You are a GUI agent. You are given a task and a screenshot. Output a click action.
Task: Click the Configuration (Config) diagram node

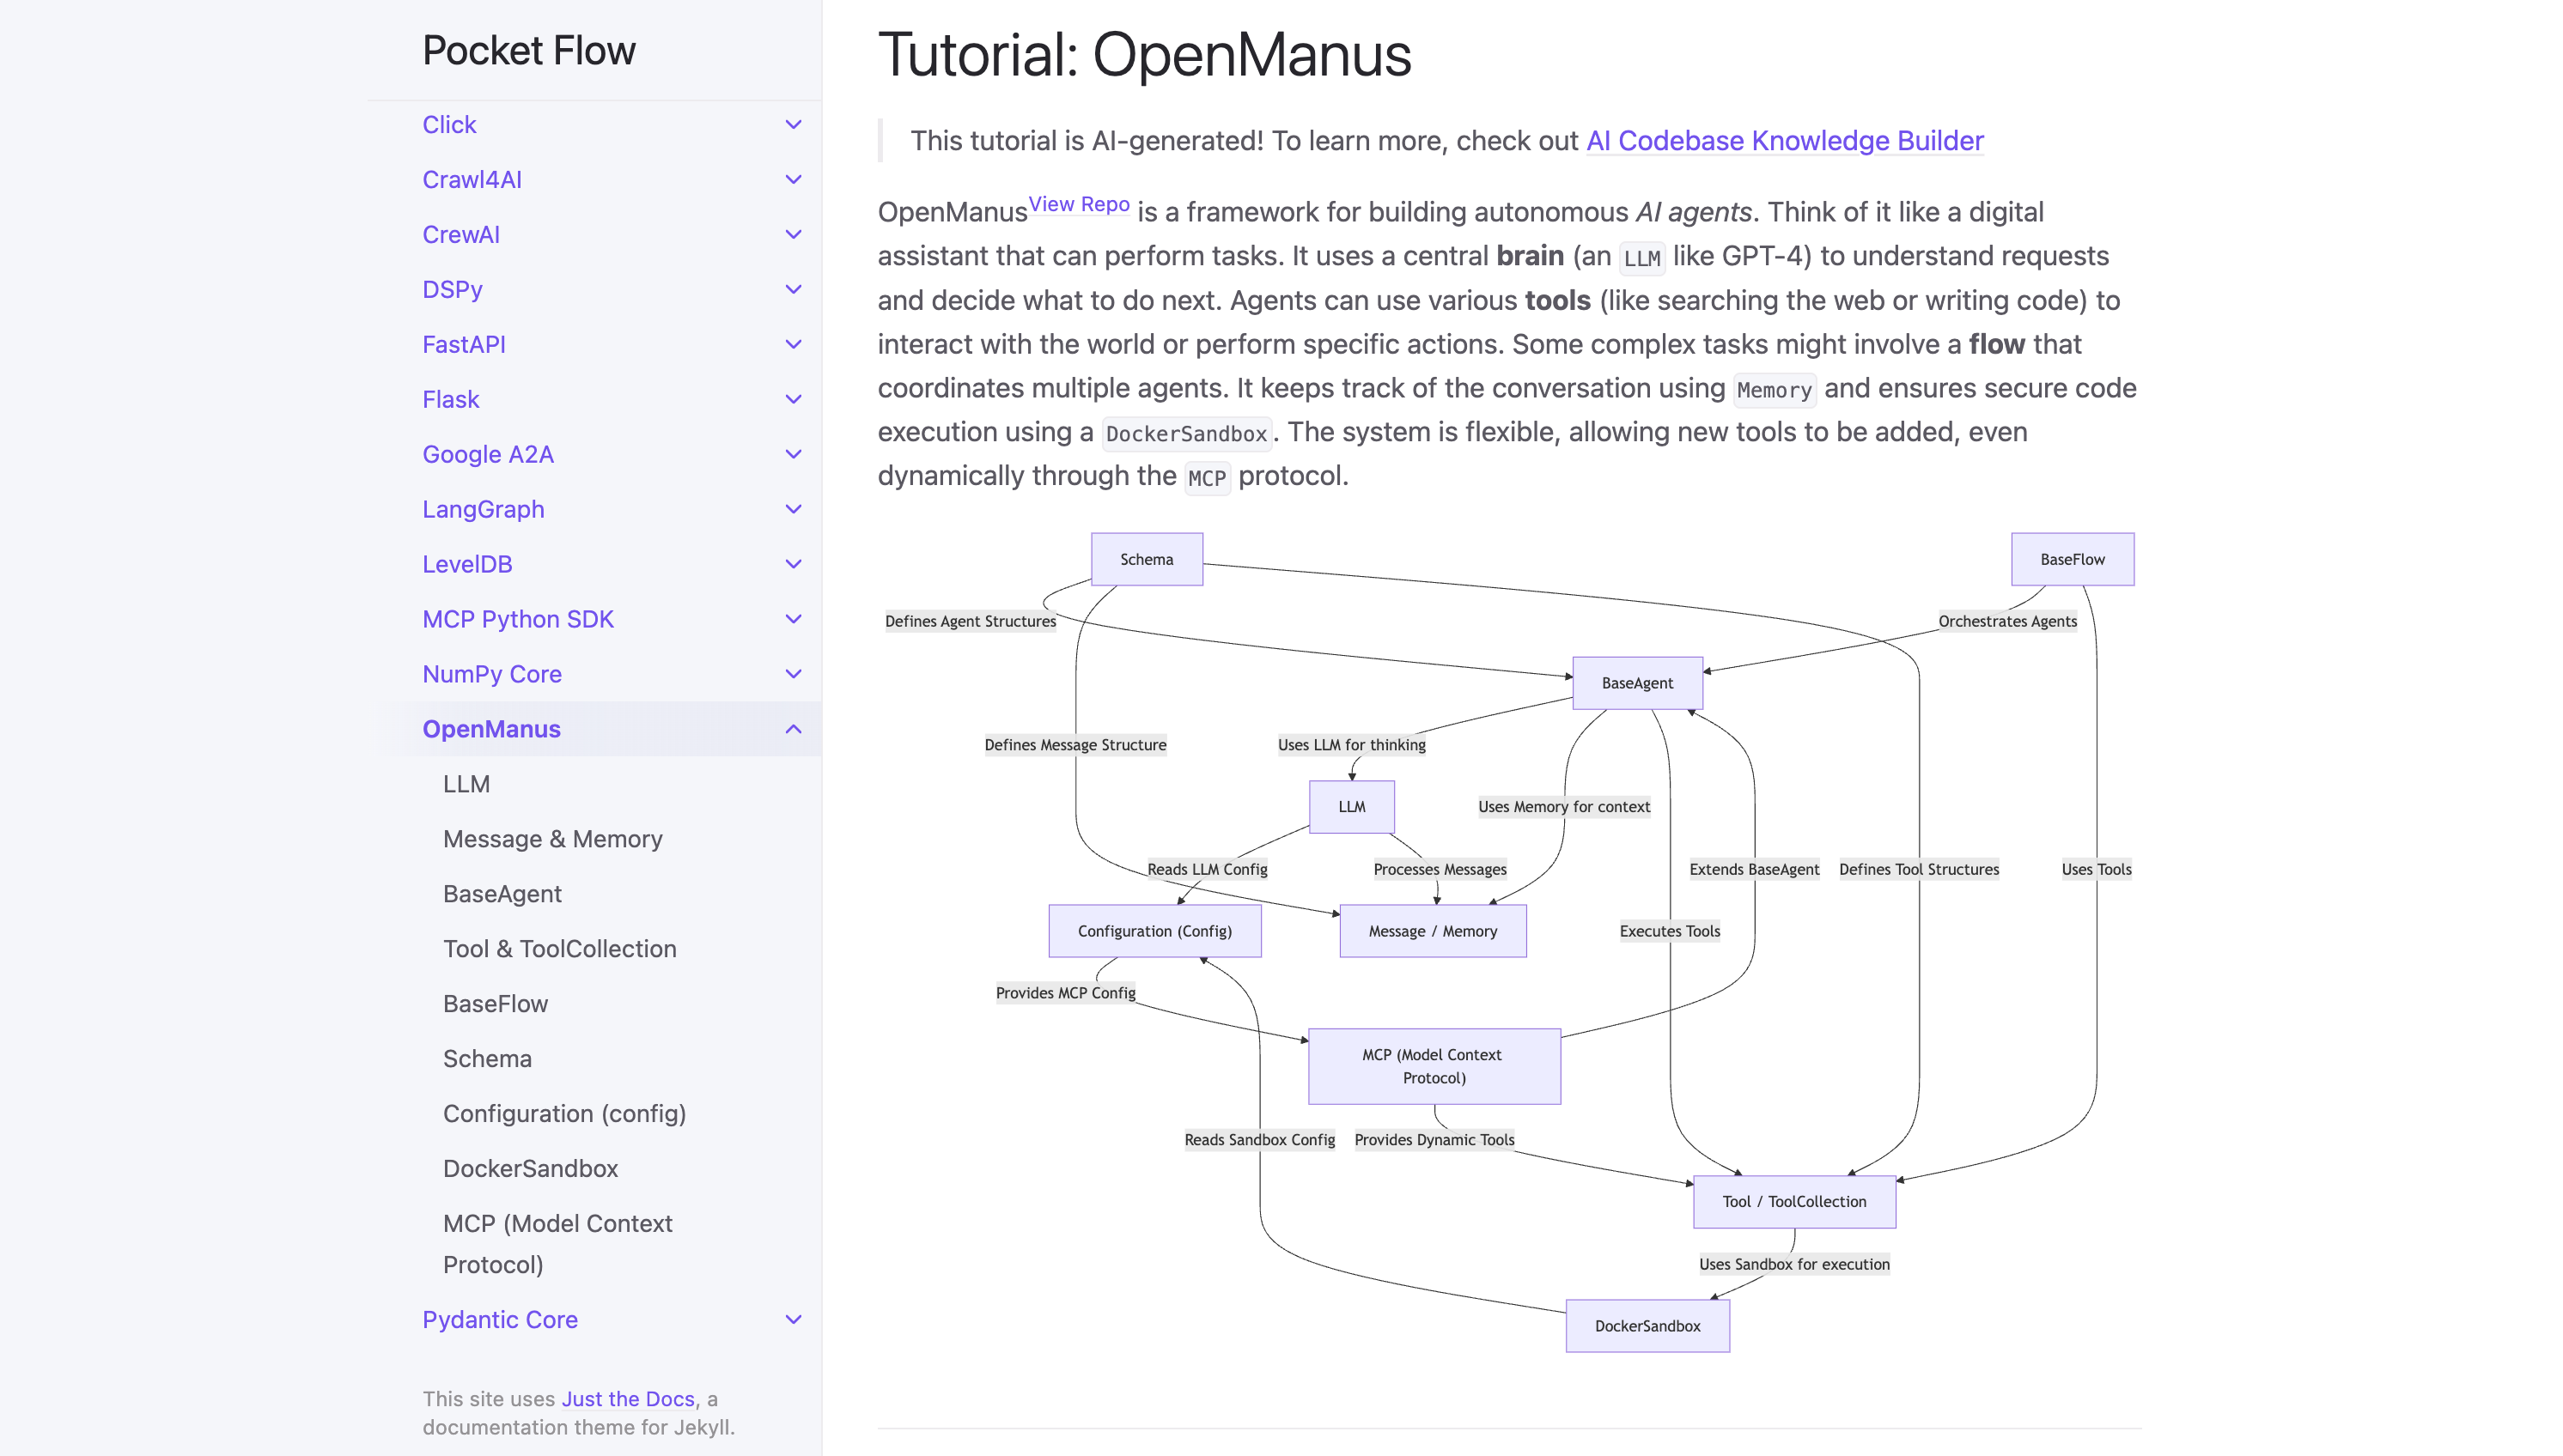tap(1154, 932)
